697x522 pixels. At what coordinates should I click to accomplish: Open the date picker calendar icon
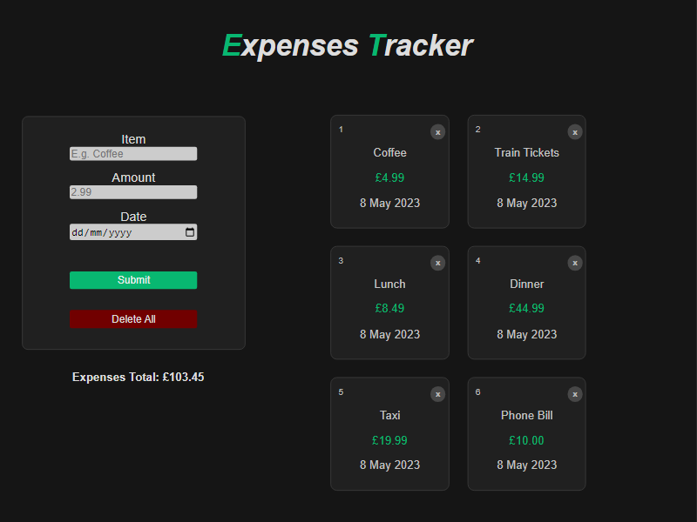click(x=190, y=232)
